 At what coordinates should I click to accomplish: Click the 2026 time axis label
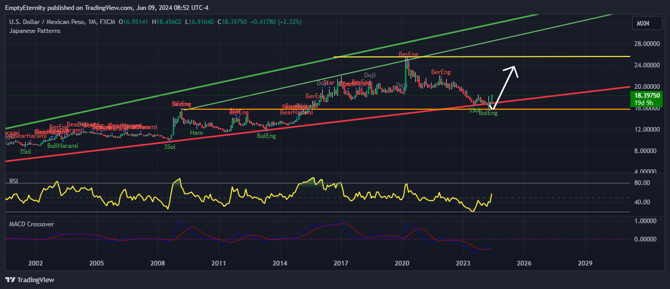click(x=525, y=263)
